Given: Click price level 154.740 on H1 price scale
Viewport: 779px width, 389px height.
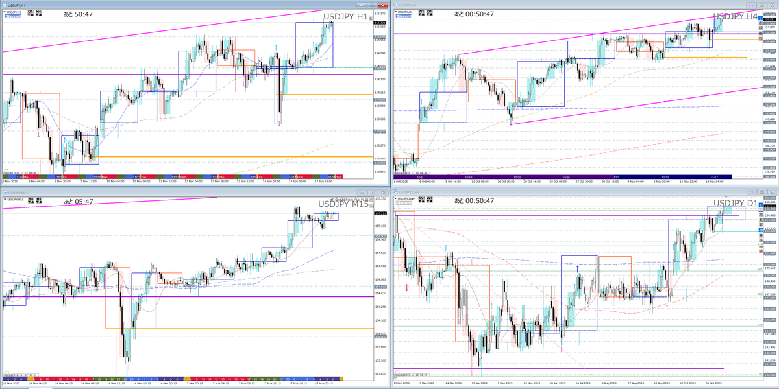Looking at the screenshot, I should tap(380, 53).
